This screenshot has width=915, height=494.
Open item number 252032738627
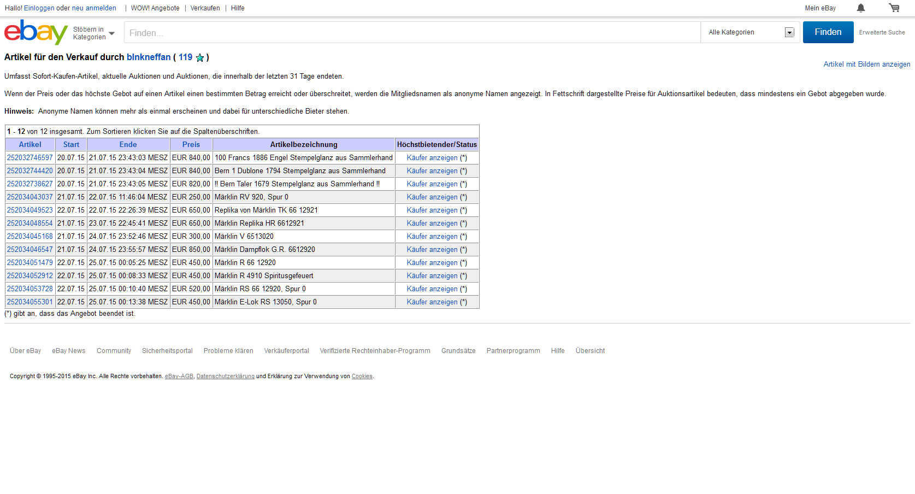30,184
